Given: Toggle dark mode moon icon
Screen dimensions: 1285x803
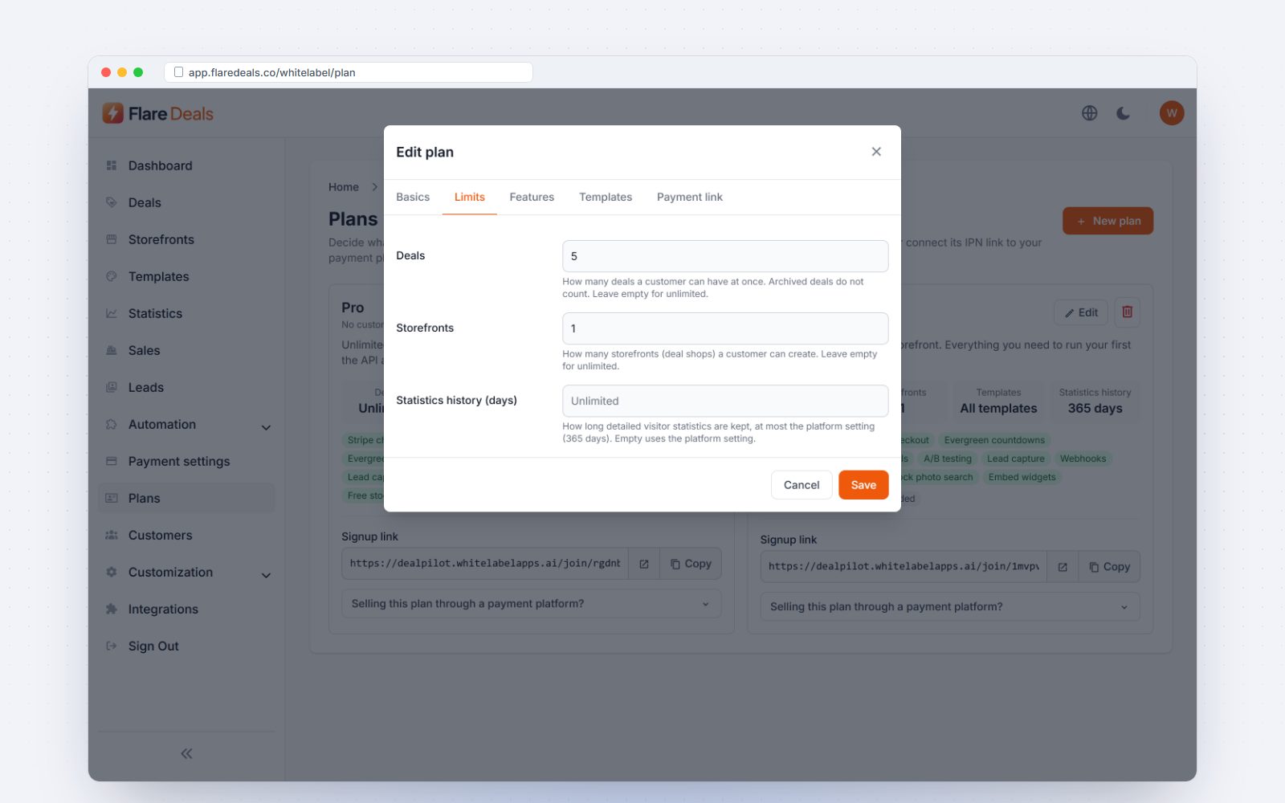Looking at the screenshot, I should (1124, 113).
